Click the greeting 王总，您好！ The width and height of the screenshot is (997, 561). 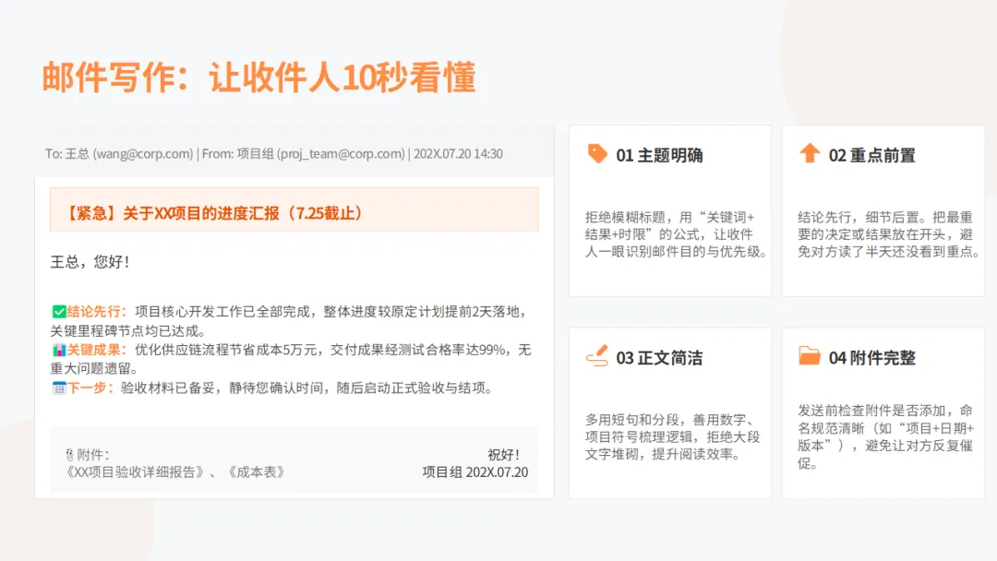[90, 262]
